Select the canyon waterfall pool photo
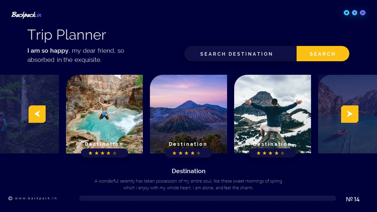This screenshot has height=212, width=377. click(104, 114)
